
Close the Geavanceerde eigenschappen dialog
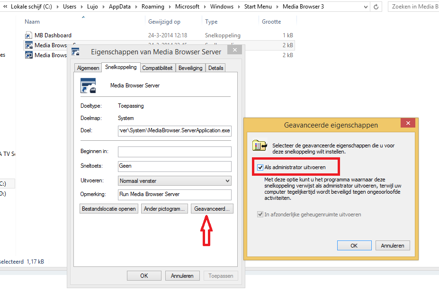(408, 123)
